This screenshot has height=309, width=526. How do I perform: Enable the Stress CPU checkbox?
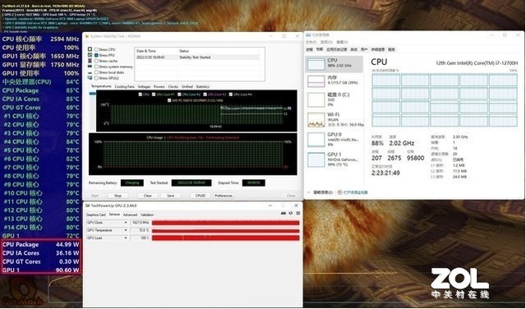pyautogui.click(x=97, y=49)
